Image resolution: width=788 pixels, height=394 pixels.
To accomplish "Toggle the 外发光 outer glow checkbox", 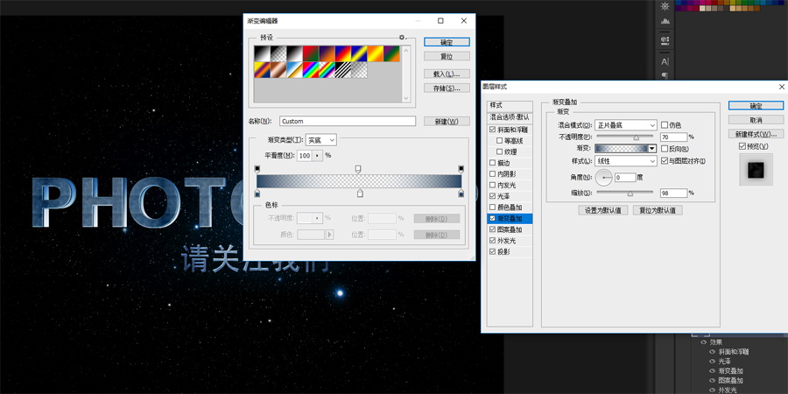I will (x=492, y=241).
